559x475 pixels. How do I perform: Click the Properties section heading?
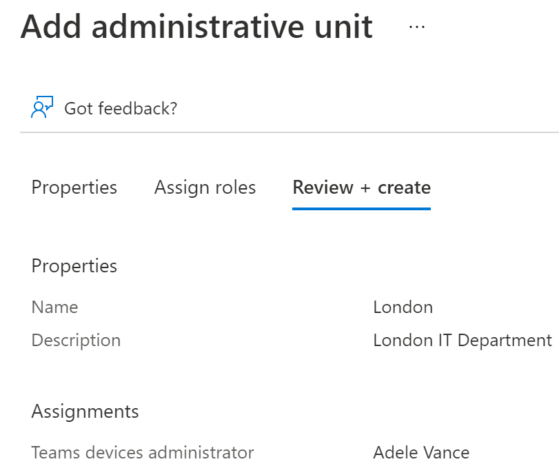[x=74, y=266]
